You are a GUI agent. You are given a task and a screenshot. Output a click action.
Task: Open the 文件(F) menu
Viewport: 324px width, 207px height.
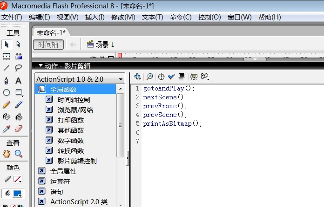[x=12, y=17]
